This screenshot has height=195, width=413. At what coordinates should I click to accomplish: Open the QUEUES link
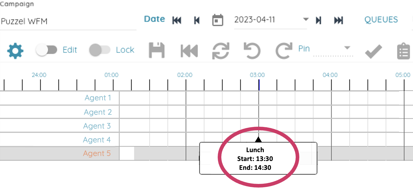(381, 20)
